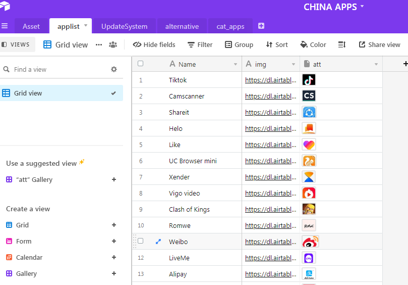Expand the Weibo record
Viewport: 408px width, 285px height.
point(158,242)
